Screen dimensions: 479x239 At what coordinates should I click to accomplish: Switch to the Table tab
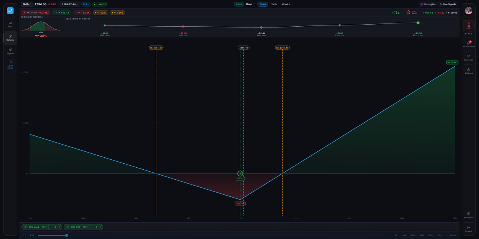tap(274, 4)
